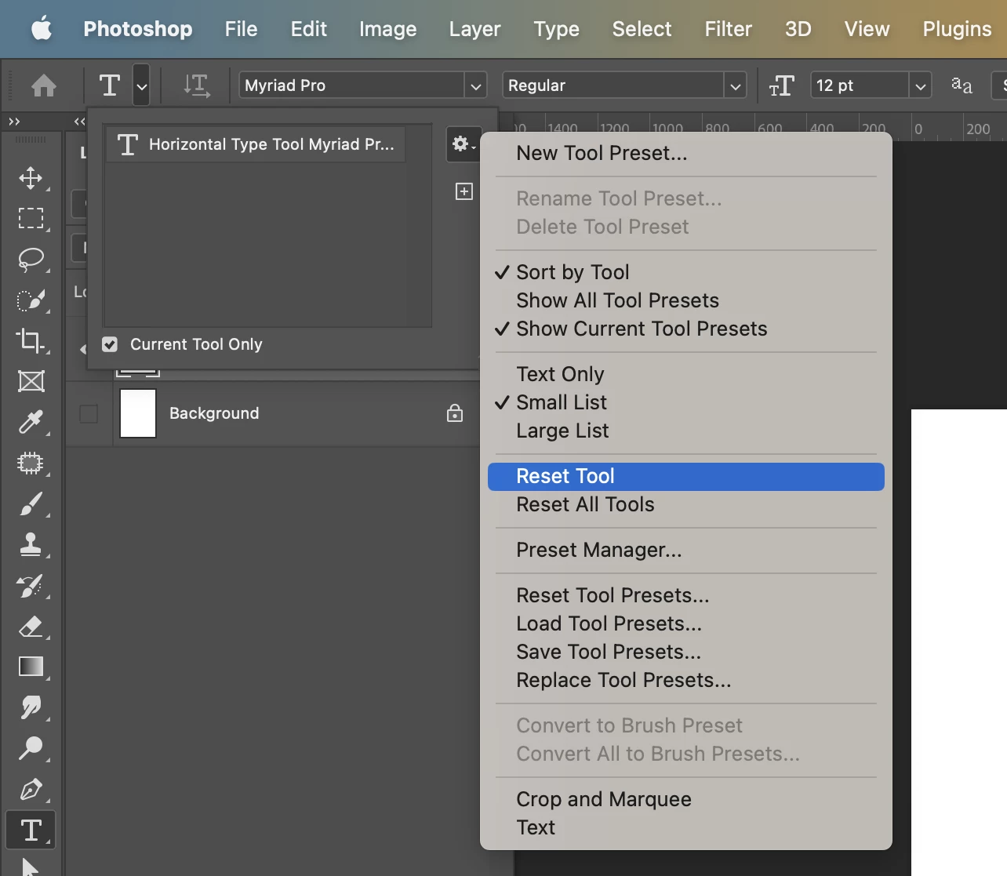Select the Rectangular Marquee tool
The height and width of the screenshot is (876, 1007).
pos(31,218)
